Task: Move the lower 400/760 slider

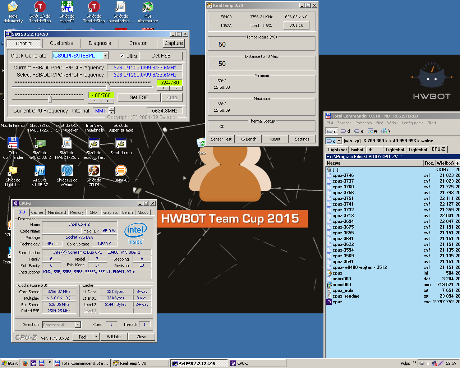Action: (x=50, y=99)
